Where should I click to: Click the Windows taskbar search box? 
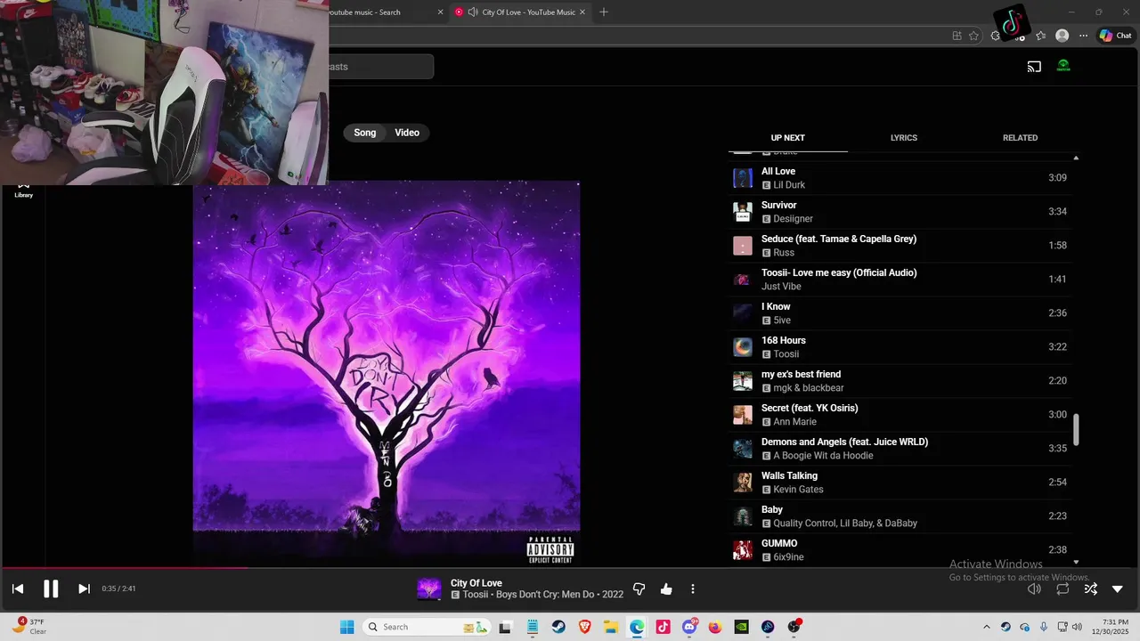(427, 627)
